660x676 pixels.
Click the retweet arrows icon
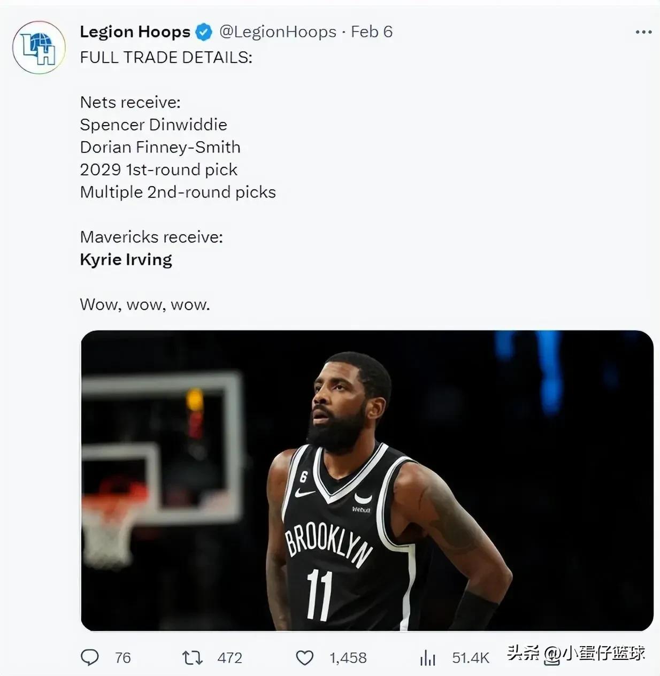(x=193, y=657)
